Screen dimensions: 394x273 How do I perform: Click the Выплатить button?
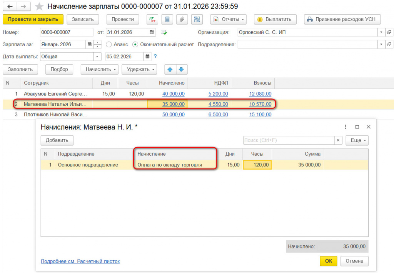click(275, 19)
